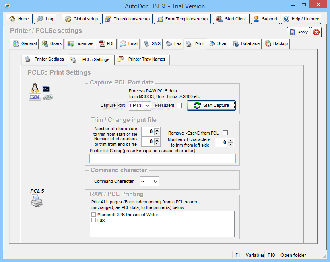Open Help / Licence
The height and width of the screenshot is (262, 330).
click(301, 19)
